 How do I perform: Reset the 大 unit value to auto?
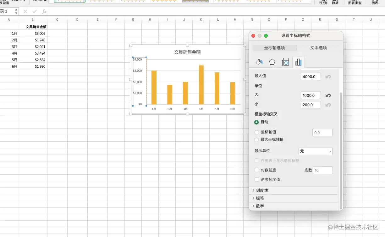pos(328,95)
